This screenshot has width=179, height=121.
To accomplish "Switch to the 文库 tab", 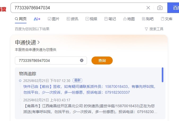I will [167, 19].
